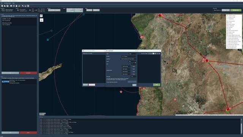Click the Delete selected button in the package window
The width and height of the screenshot is (243, 137).
[92, 84]
